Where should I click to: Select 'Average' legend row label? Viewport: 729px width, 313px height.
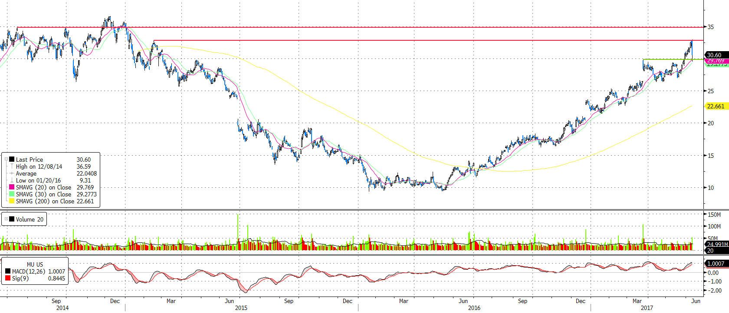coord(26,173)
